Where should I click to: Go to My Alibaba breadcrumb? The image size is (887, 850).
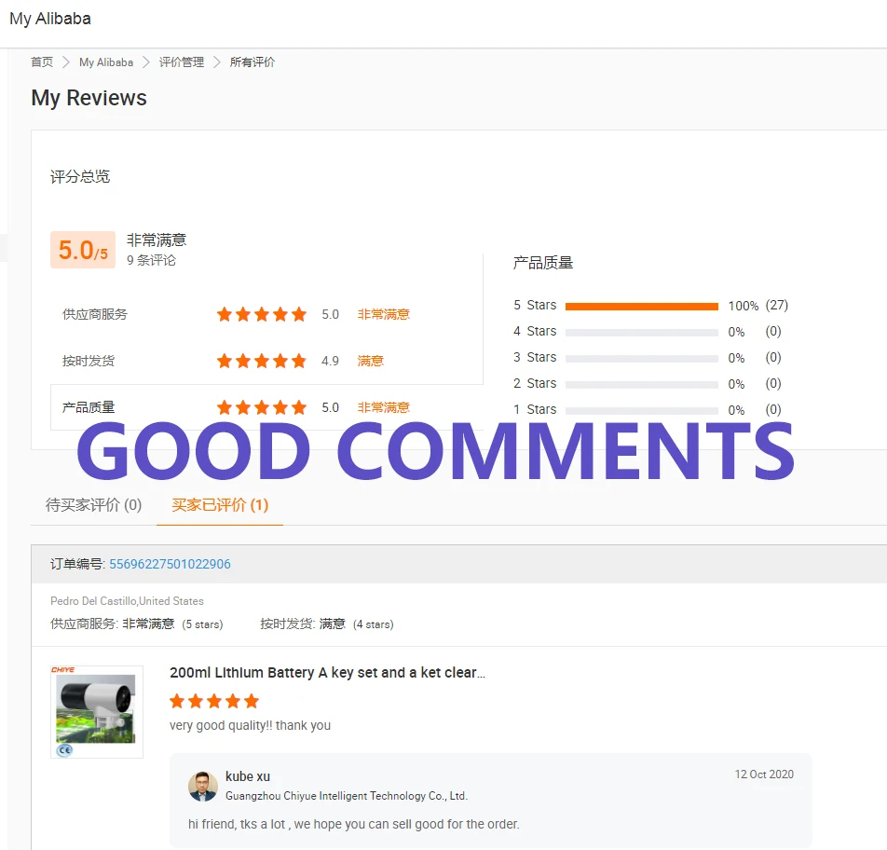[x=106, y=62]
